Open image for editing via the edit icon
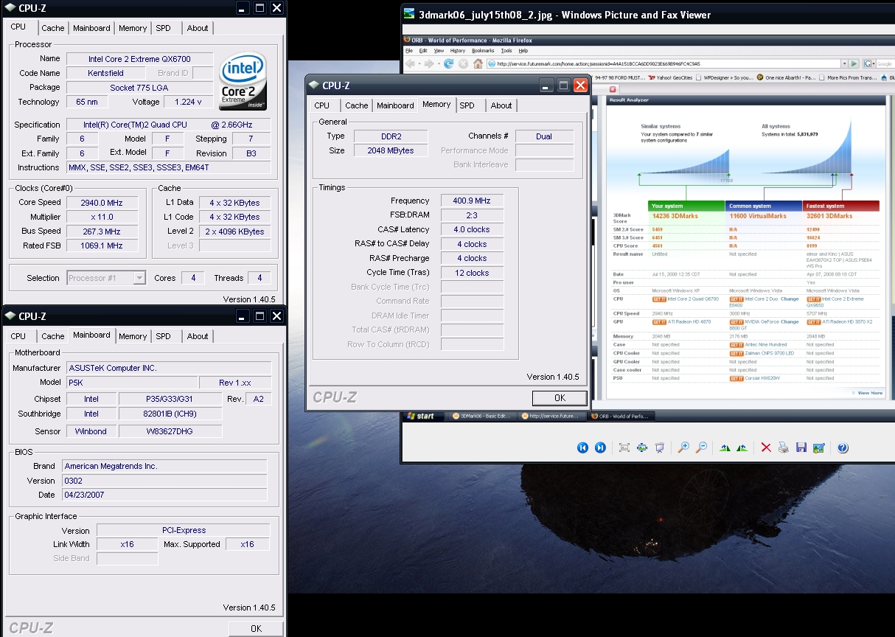 point(818,448)
